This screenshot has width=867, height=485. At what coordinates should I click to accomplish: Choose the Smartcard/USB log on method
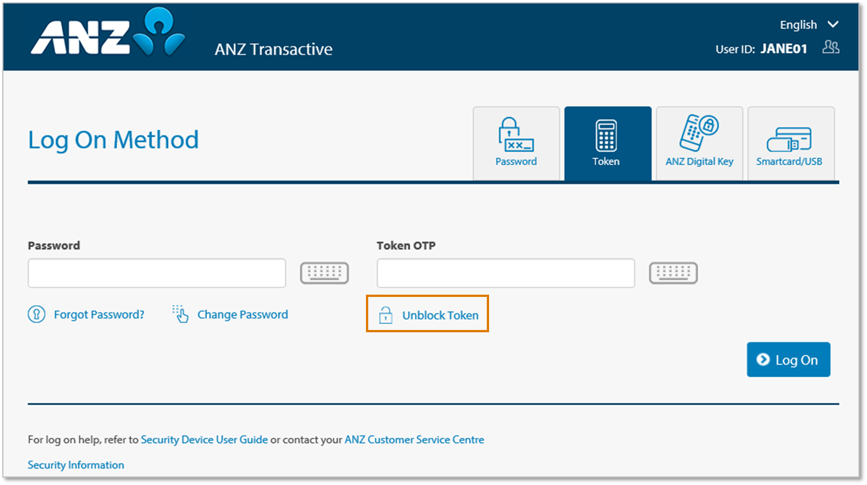(x=791, y=143)
